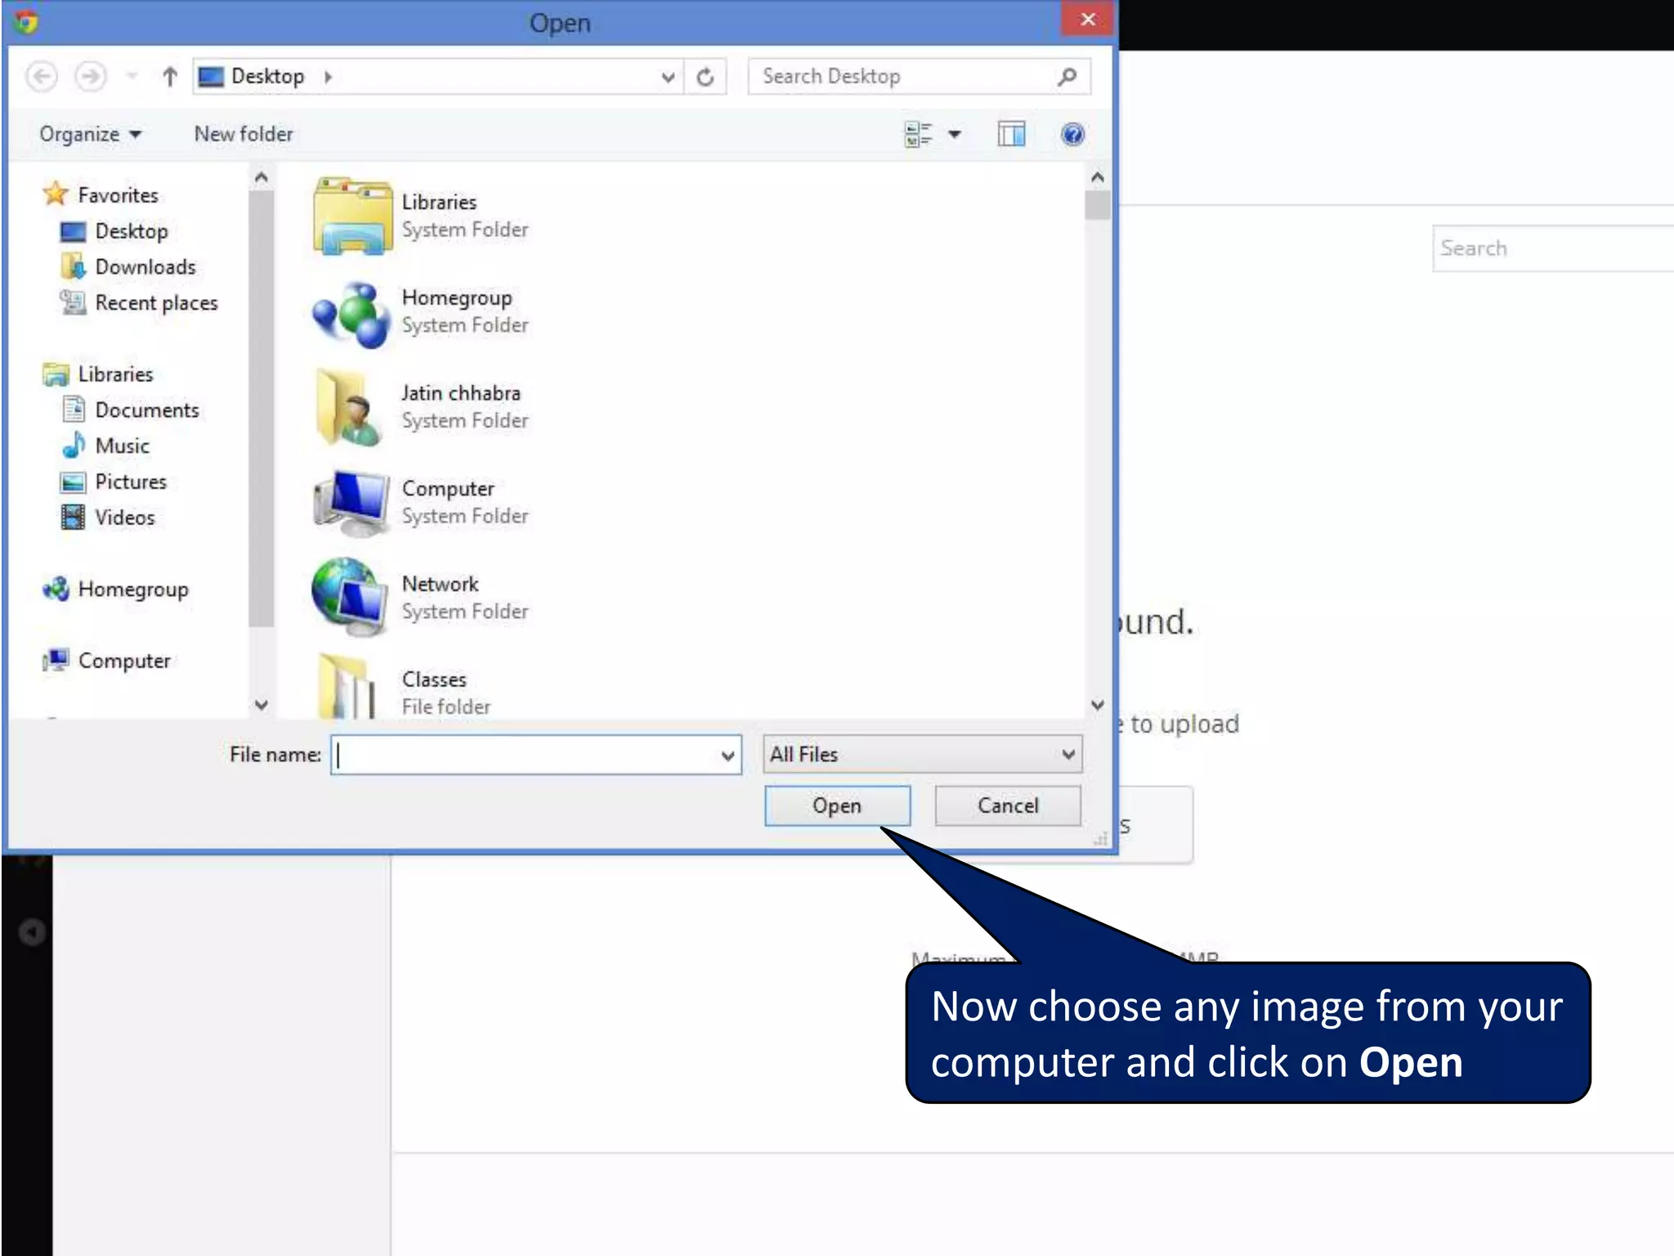Viewport: 1674px width, 1256px height.
Task: Open the Libraries system folder icon
Action: click(352, 217)
